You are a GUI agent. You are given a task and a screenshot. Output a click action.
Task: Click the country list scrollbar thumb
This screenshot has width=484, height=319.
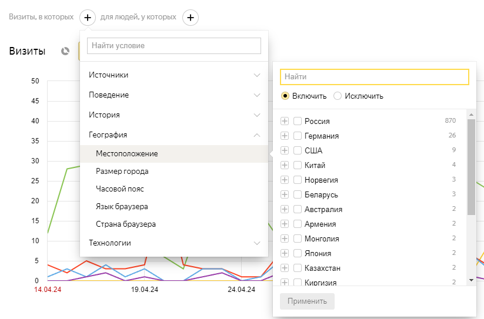[470, 167]
